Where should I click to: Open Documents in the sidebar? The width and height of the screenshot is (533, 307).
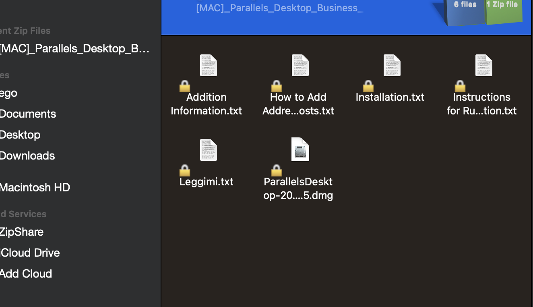[x=28, y=114]
